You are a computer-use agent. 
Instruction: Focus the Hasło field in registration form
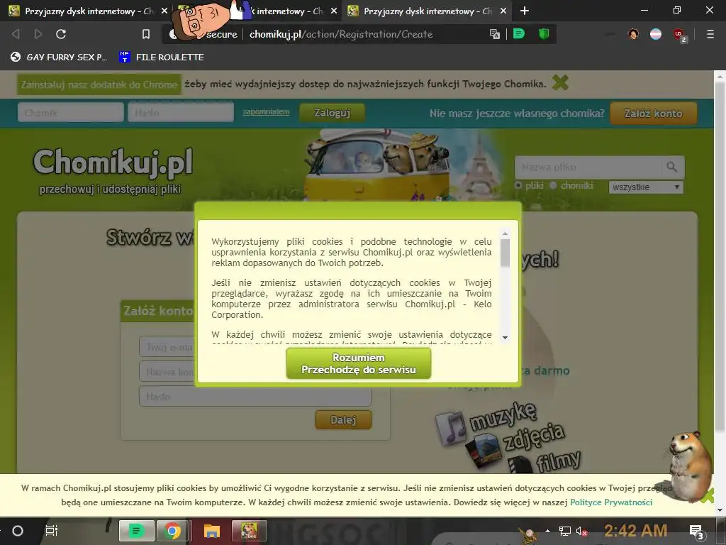pyautogui.click(x=255, y=396)
